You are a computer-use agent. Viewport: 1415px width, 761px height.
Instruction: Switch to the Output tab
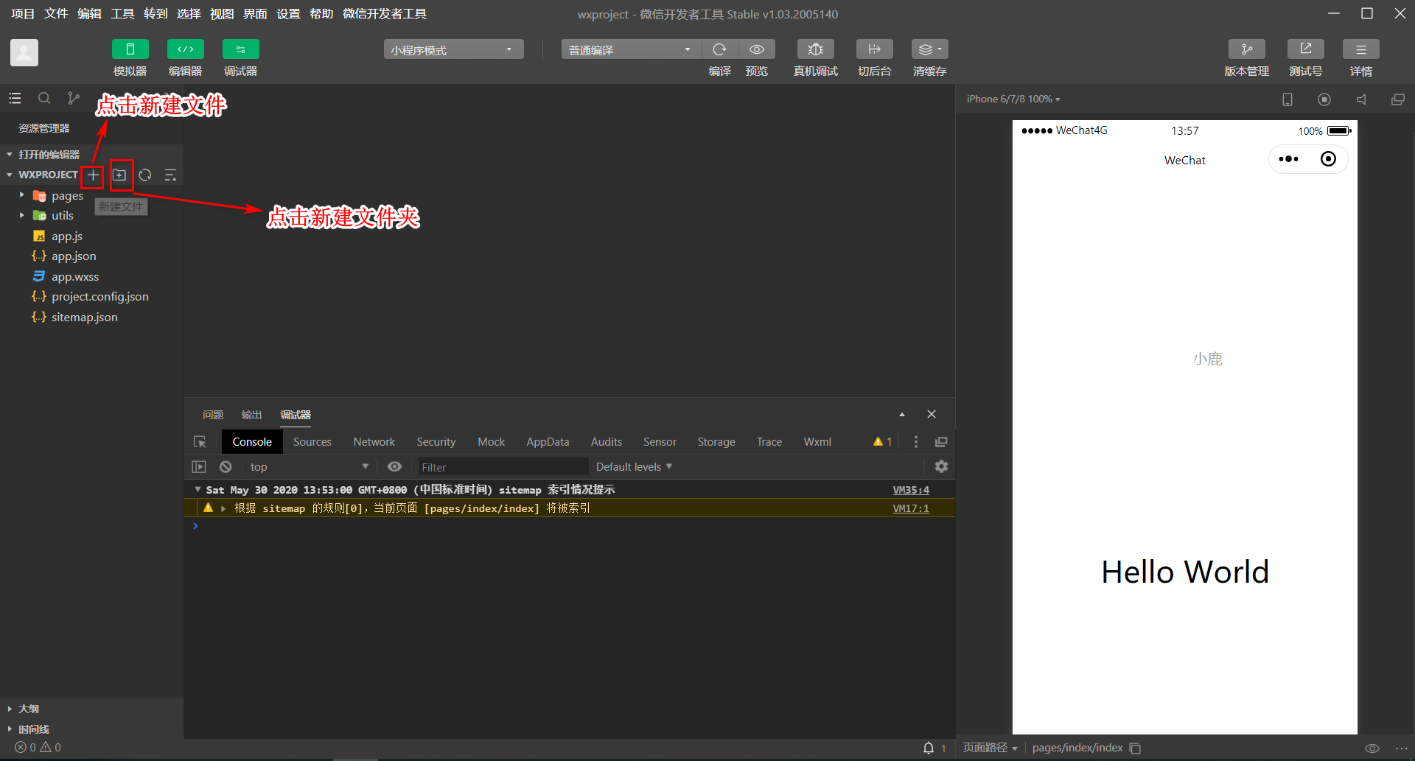(251, 415)
